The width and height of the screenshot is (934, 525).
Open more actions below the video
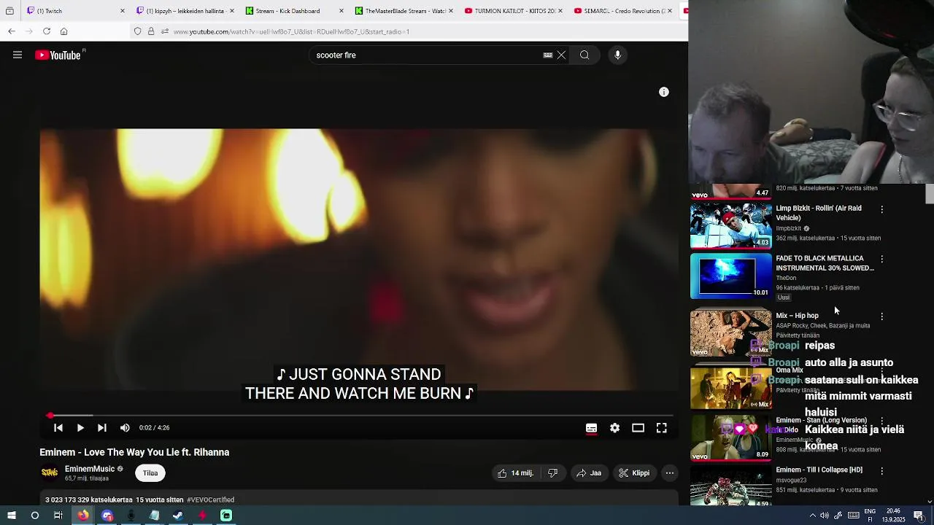pos(669,473)
